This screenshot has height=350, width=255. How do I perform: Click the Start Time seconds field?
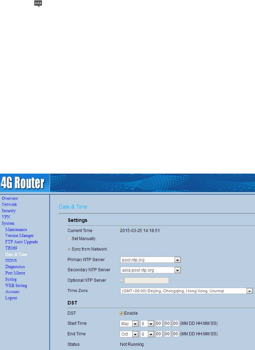176,323
